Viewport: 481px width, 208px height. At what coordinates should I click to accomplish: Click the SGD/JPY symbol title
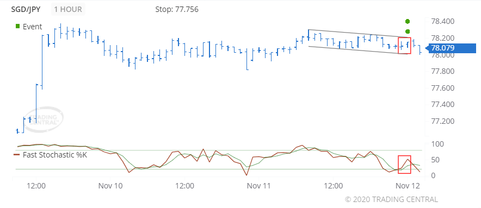[x=26, y=9]
